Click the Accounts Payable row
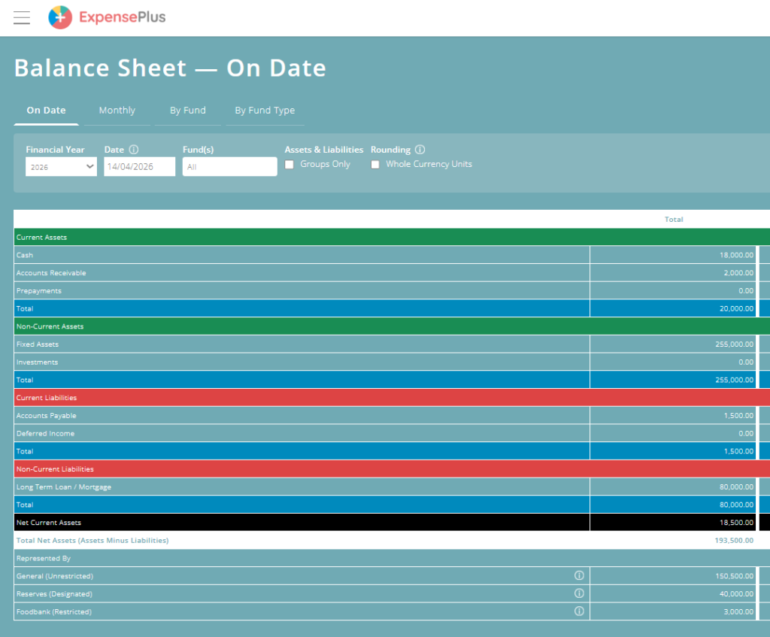Image resolution: width=770 pixels, height=637 pixels. pyautogui.click(x=46, y=416)
